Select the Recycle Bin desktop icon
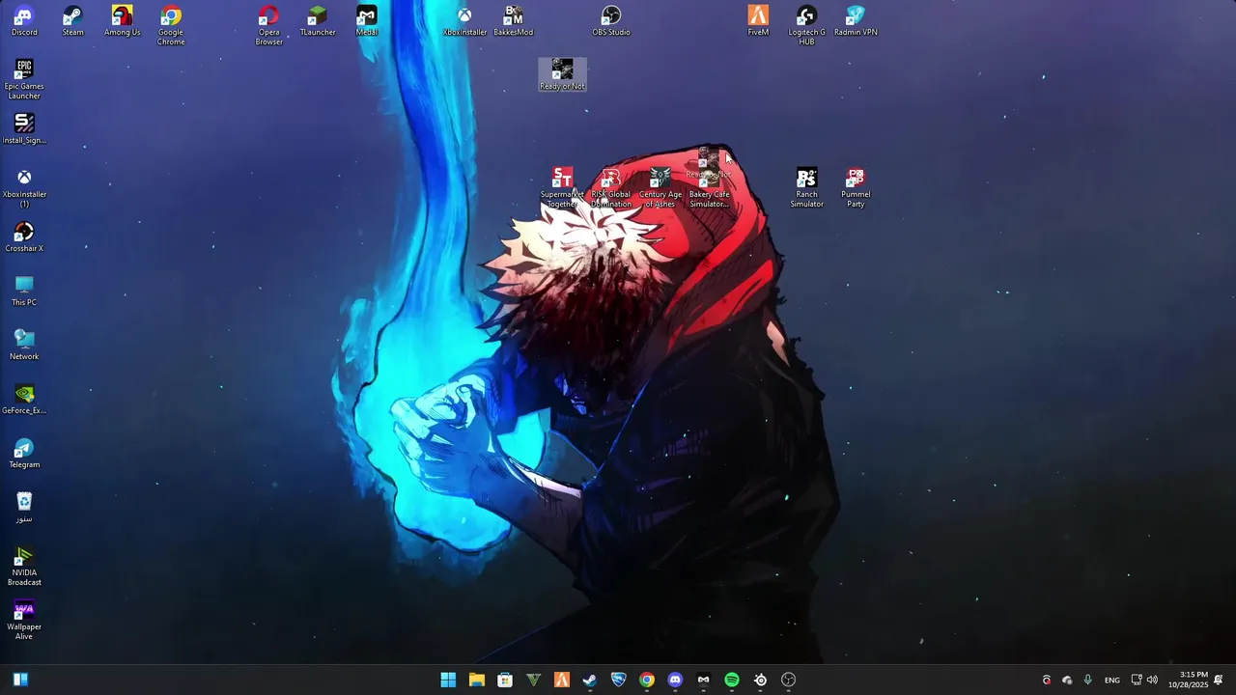The image size is (1236, 695). (x=24, y=507)
